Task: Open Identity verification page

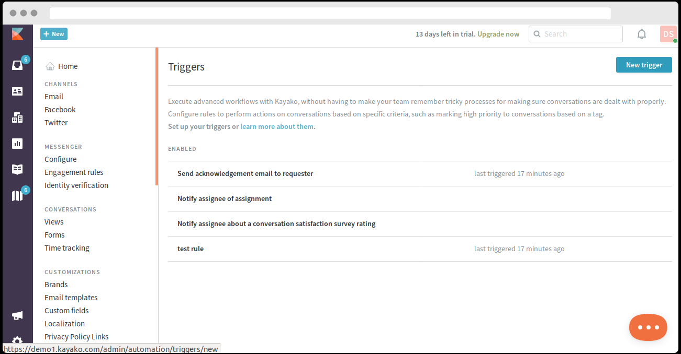Action: coord(76,185)
